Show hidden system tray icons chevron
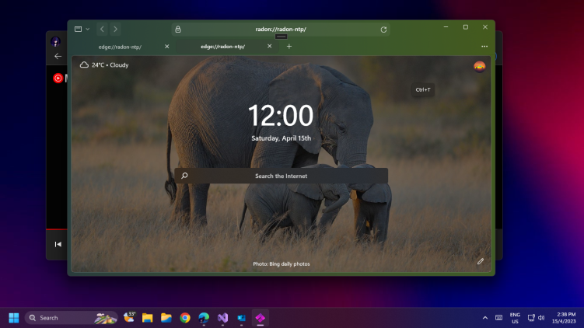This screenshot has width=584, height=328. pos(485,318)
